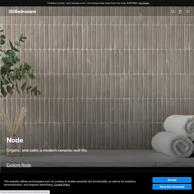This screenshot has height=194, width=194.
Task: Click the Bedrosians logo
Action: [x=23, y=11]
